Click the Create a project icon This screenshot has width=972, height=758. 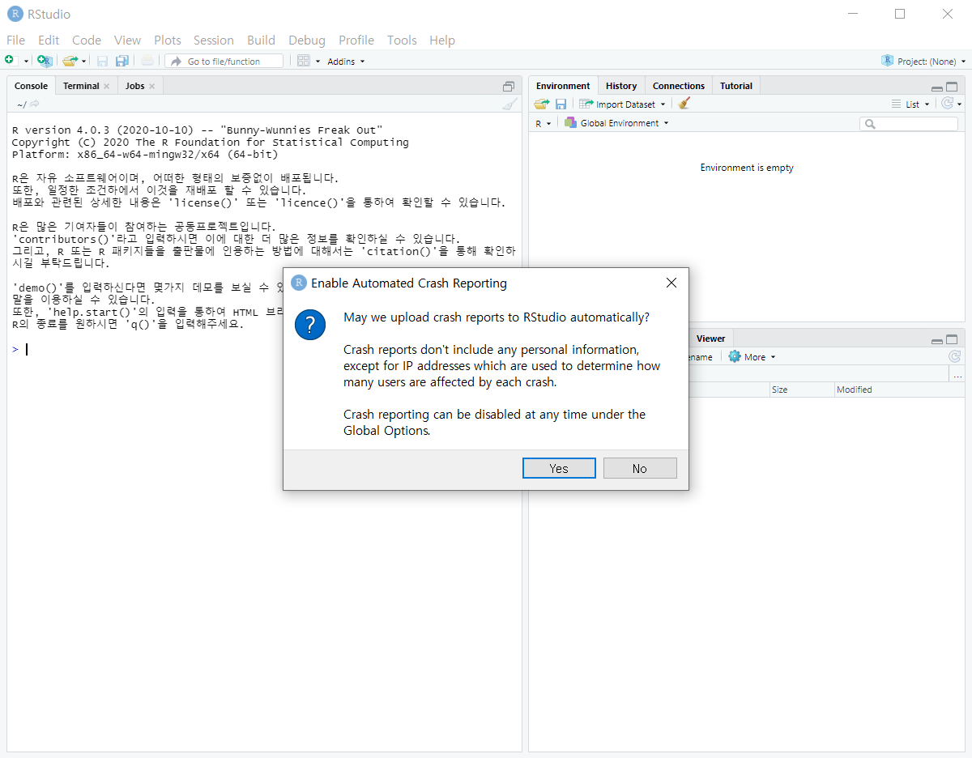45,61
